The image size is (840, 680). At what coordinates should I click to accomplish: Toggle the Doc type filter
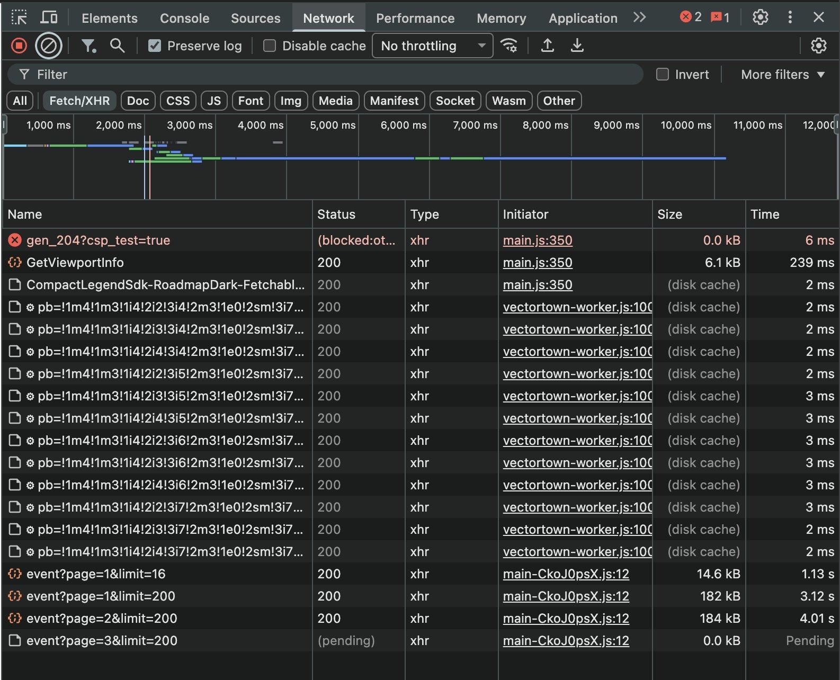(138, 101)
